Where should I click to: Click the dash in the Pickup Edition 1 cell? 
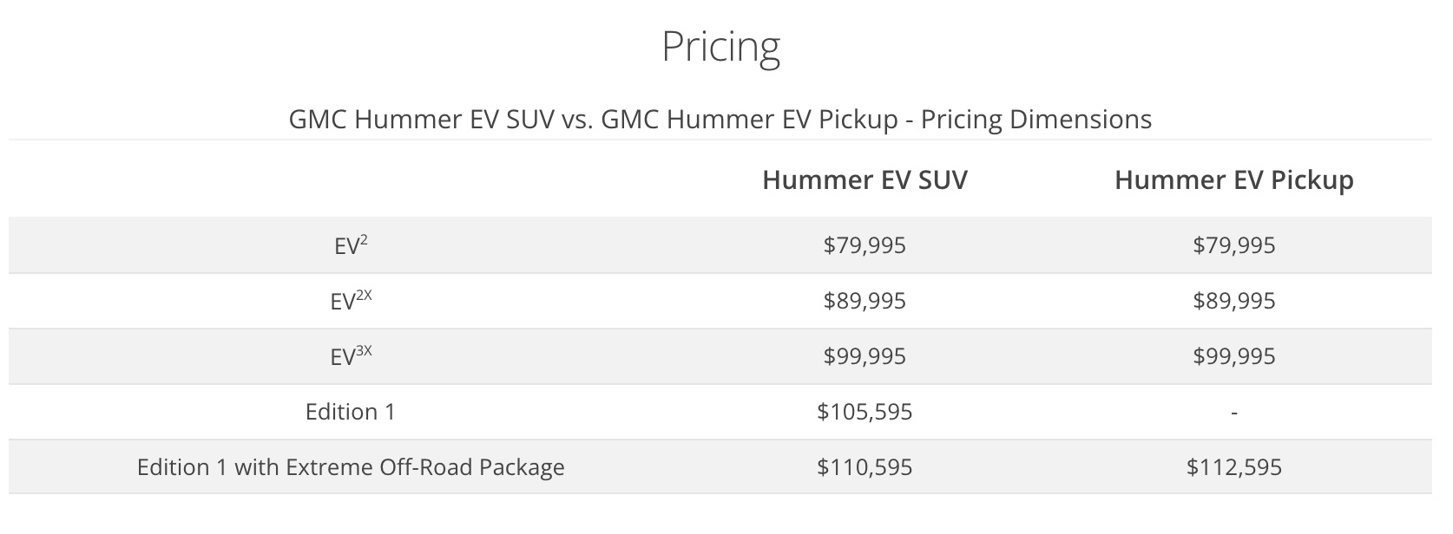click(1233, 413)
